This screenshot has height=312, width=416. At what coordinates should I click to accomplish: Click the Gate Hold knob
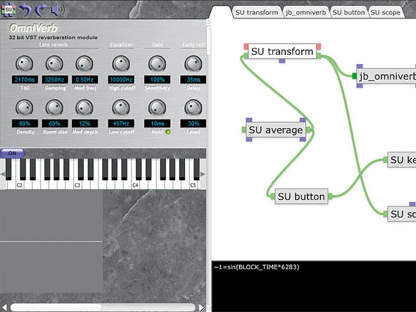click(157, 108)
